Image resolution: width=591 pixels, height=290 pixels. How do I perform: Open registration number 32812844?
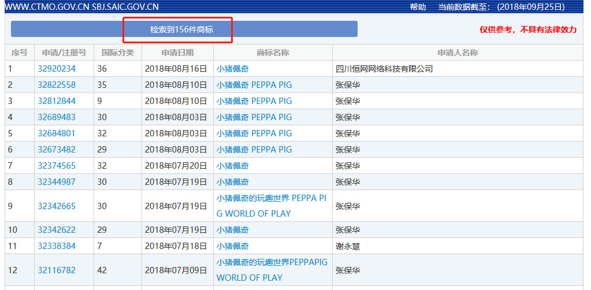tap(57, 101)
